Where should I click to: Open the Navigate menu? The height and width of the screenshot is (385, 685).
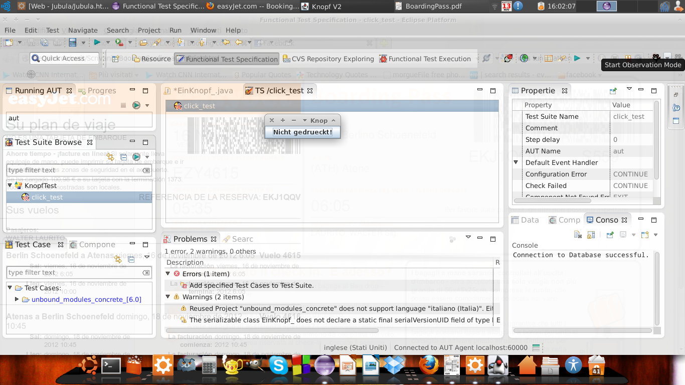pos(83,30)
